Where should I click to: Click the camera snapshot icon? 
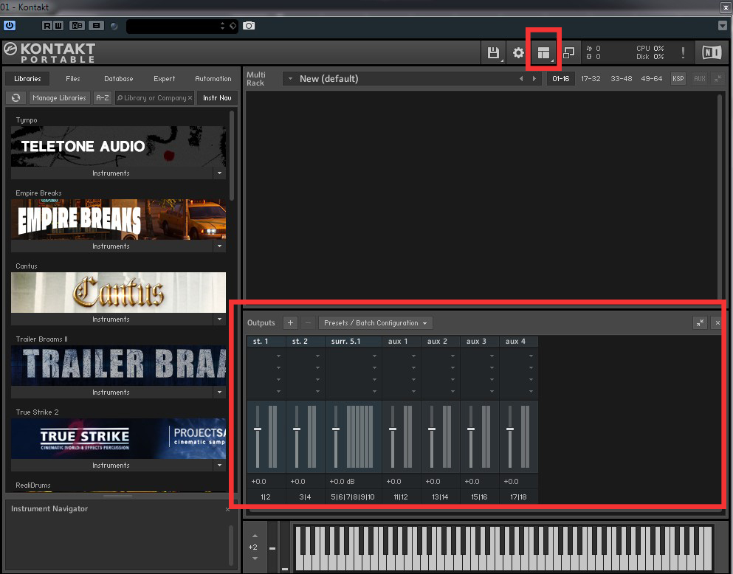pyautogui.click(x=249, y=26)
